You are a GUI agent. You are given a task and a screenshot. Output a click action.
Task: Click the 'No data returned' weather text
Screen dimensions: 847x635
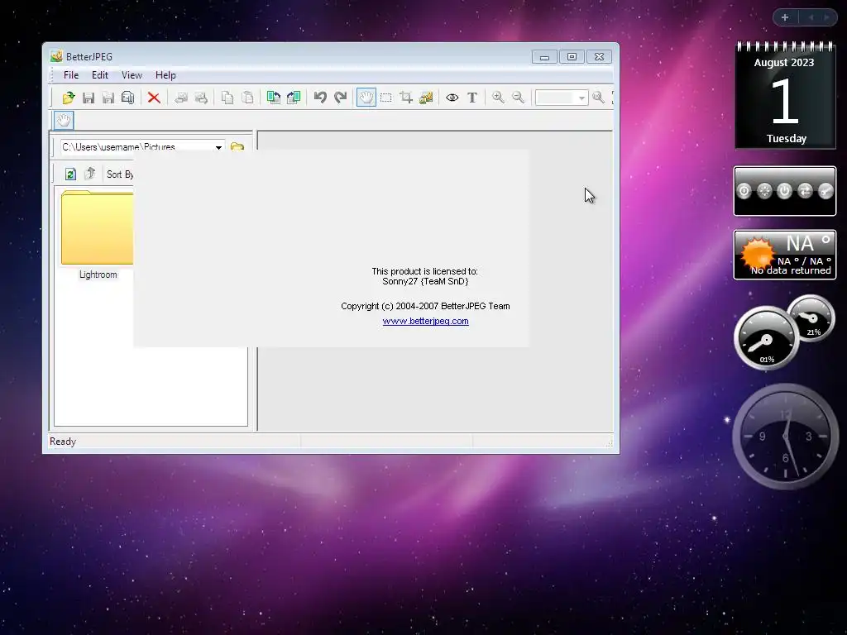(791, 270)
